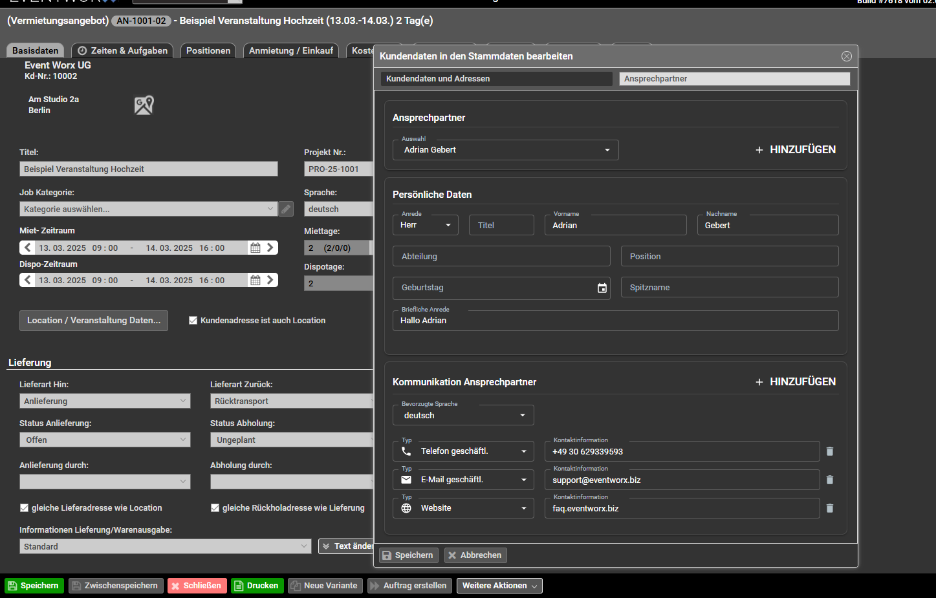
Task: Open the Job Kategorie dropdown
Action: click(149, 209)
